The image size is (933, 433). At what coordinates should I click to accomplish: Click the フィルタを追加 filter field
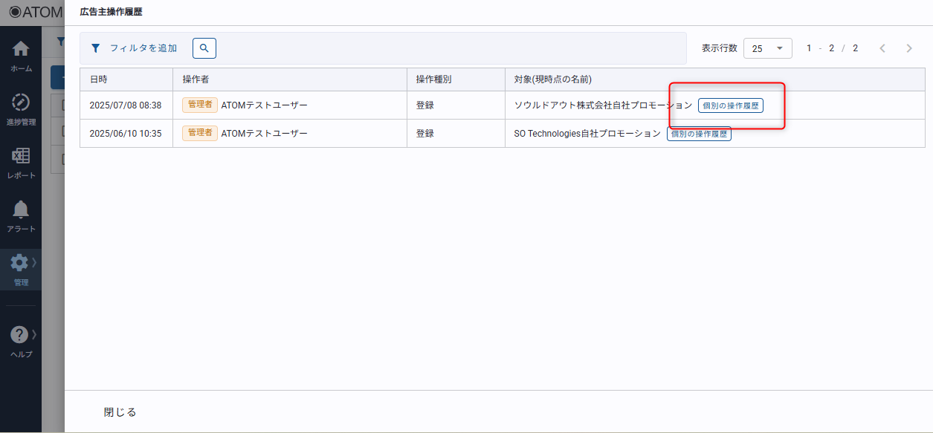143,48
